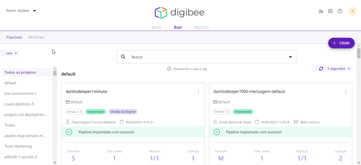
Task: Expand the Realm digibee dropdown
Action: (x=35, y=11)
